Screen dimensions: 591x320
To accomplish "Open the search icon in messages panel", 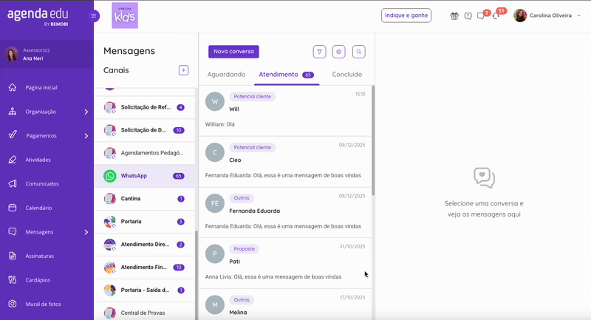I will click(359, 52).
